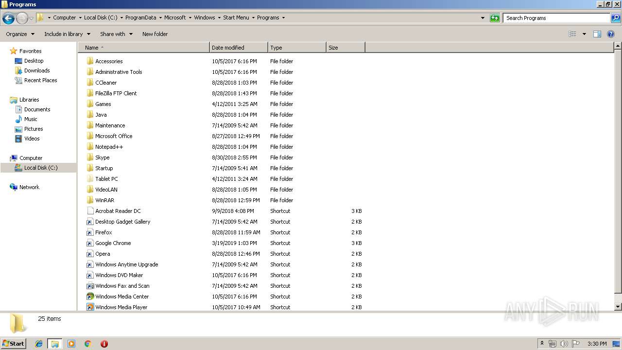Click the scrollbar up arrow
The height and width of the screenshot is (350, 622).
point(618,46)
